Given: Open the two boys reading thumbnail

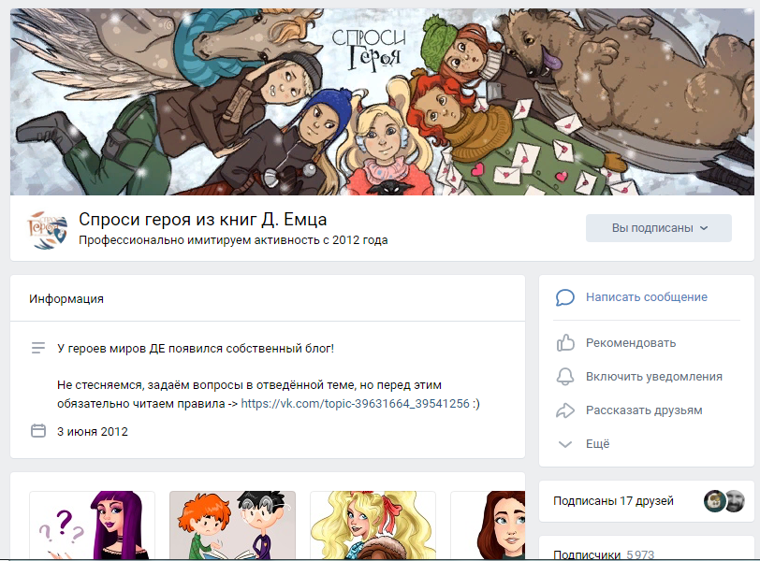Looking at the screenshot, I should pyautogui.click(x=232, y=525).
